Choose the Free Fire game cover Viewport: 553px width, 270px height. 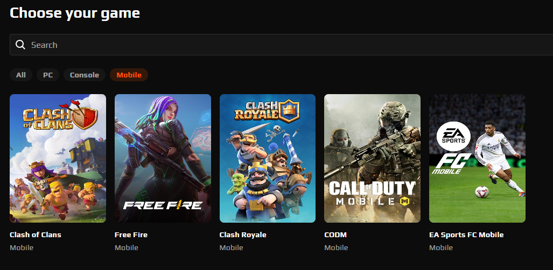tap(163, 158)
